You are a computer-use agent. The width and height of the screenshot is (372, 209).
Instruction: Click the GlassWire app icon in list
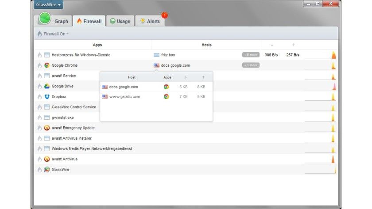tap(47, 170)
